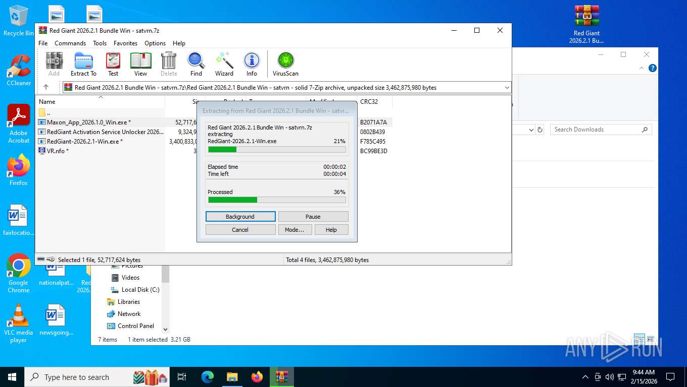Open the Tools menu
The width and height of the screenshot is (687, 387).
pyautogui.click(x=100, y=43)
